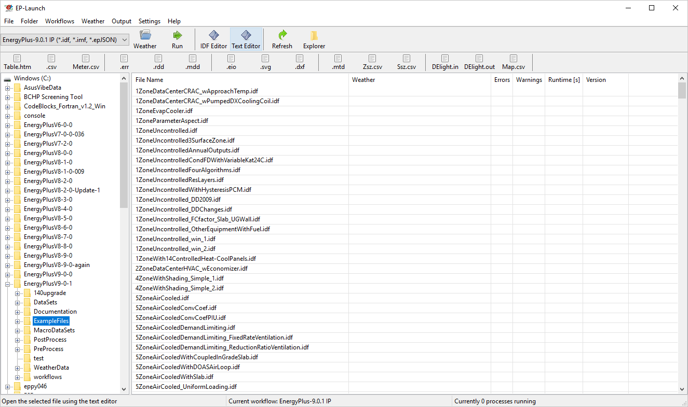Open the DElight.out output file
This screenshot has height=407, width=688.
click(479, 62)
